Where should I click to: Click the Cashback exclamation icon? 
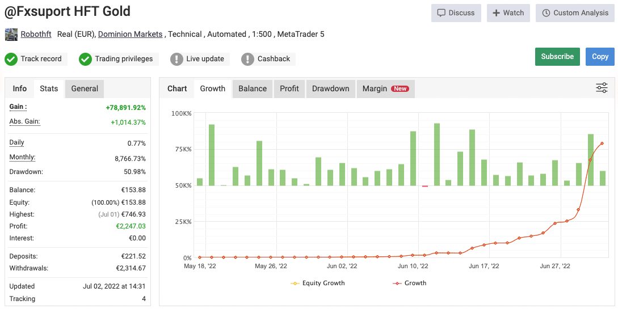click(x=248, y=59)
